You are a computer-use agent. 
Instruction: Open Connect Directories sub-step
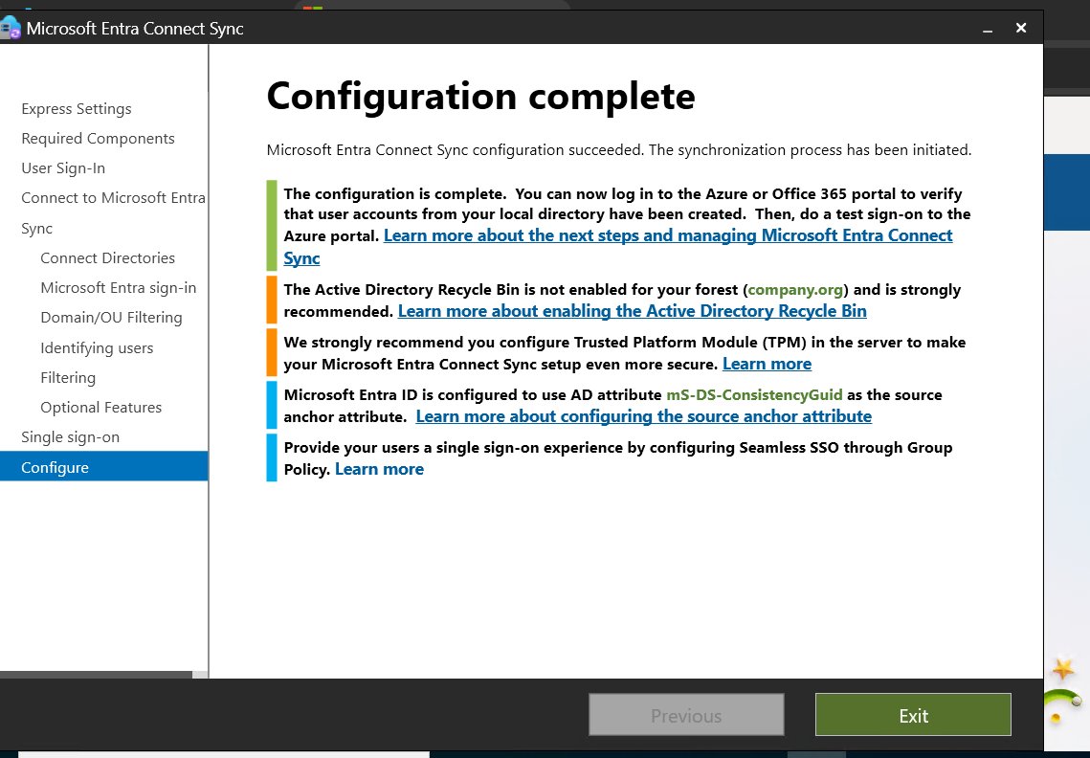point(108,258)
